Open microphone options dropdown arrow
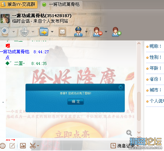Viewport: 164px width, 151px height. click(x=33, y=32)
